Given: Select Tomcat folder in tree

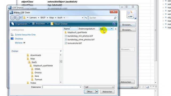Looking at the screenshot, I should pos(38,79).
